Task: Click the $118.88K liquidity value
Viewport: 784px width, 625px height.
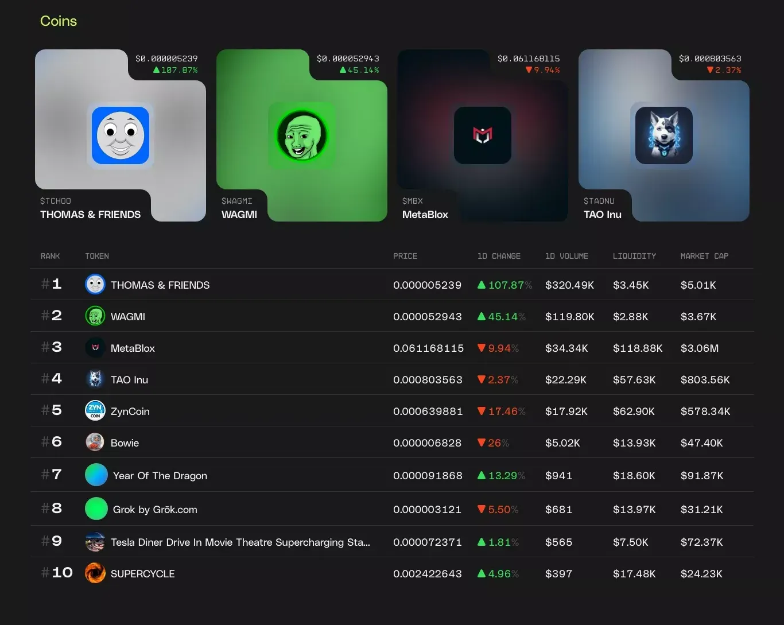Action: (x=638, y=348)
